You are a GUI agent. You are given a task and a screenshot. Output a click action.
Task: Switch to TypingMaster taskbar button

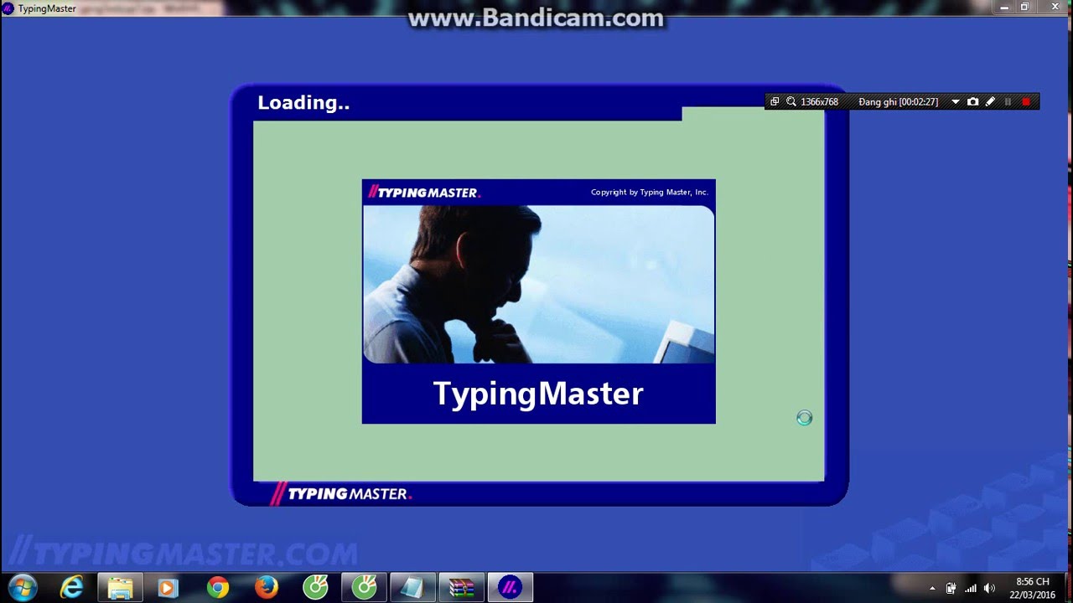[510, 588]
